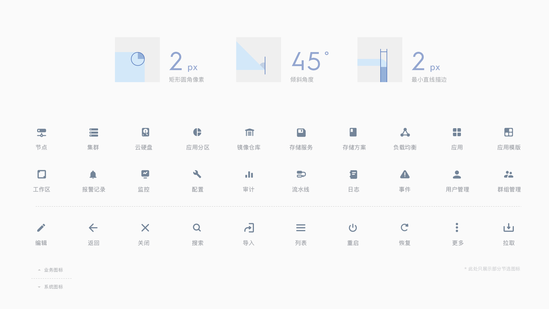Click the minimum stroke width illustration thumbnail
Image resolution: width=549 pixels, height=309 pixels.
[380, 60]
